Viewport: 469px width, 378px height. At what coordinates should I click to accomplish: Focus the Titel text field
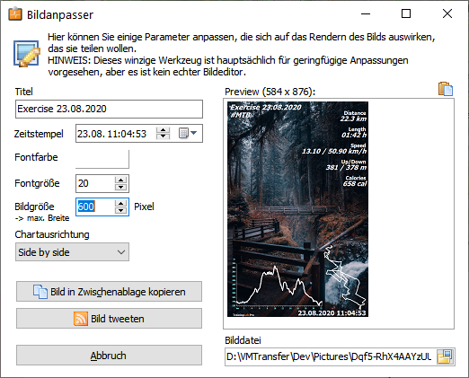(109, 109)
